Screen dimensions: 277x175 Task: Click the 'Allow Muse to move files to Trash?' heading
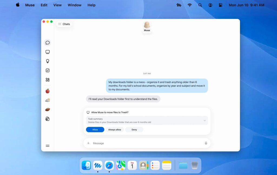[110, 112]
